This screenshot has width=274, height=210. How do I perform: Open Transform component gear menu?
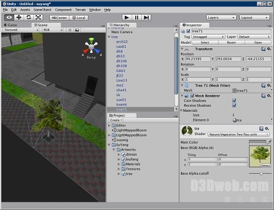pyautogui.click(x=269, y=49)
